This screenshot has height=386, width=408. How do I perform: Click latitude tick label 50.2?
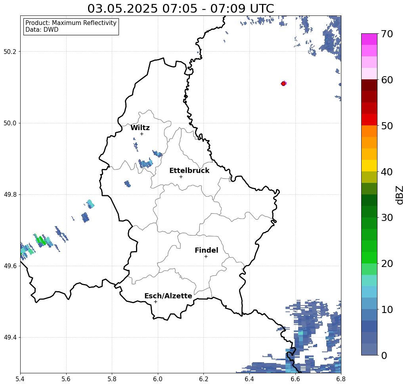tap(10, 52)
